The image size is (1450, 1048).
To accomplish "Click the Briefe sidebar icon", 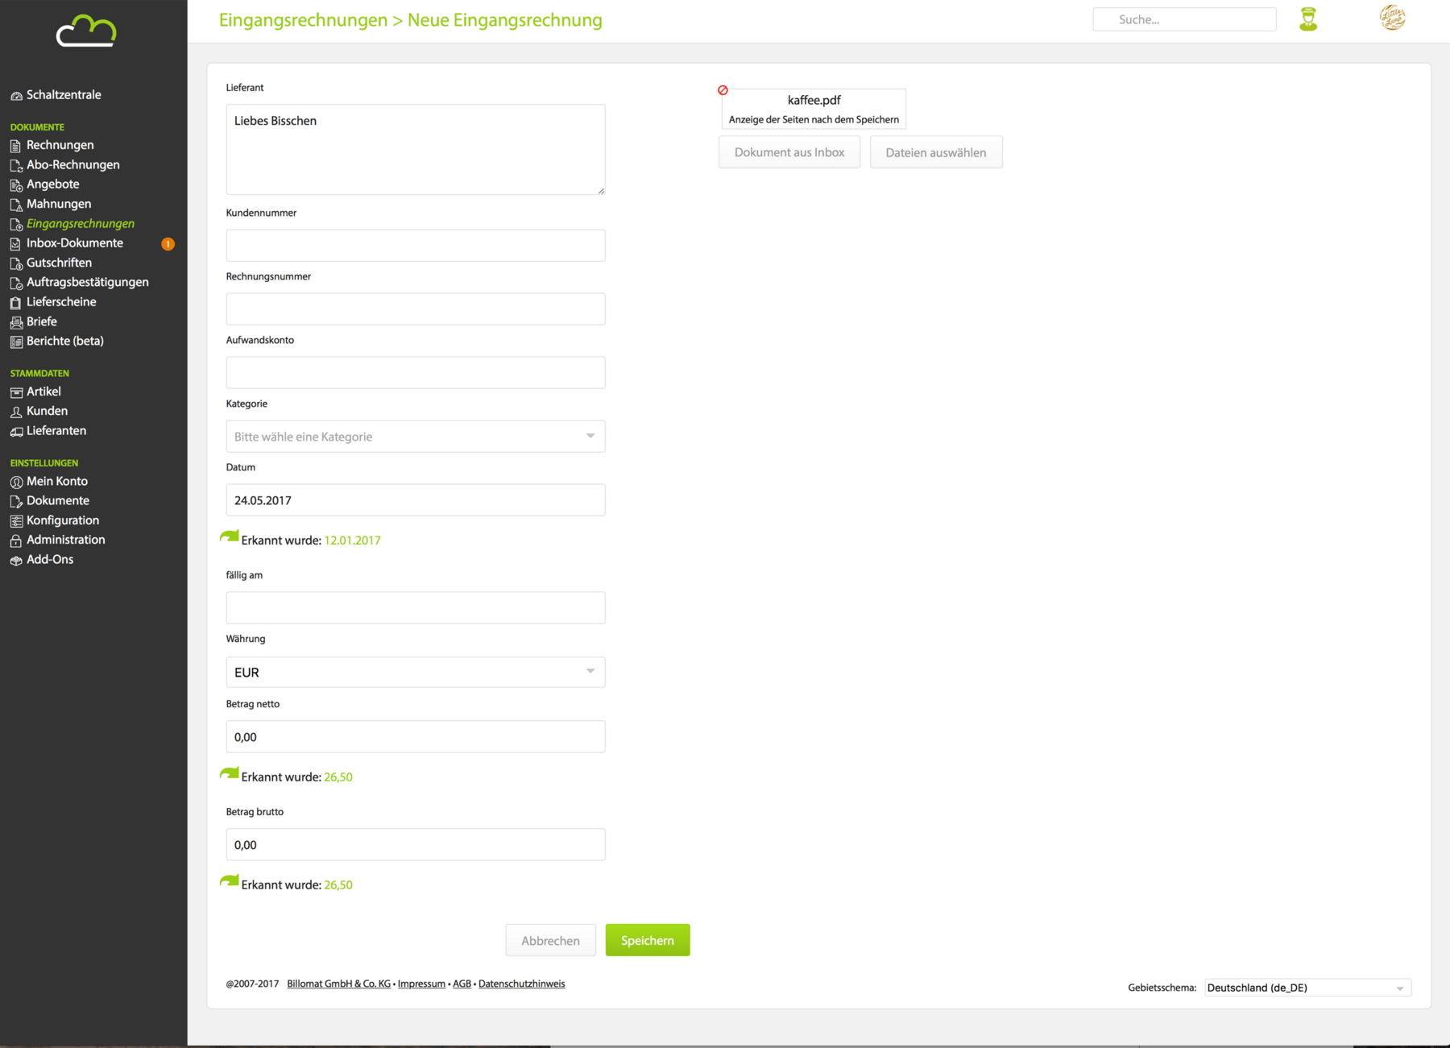I will [16, 322].
